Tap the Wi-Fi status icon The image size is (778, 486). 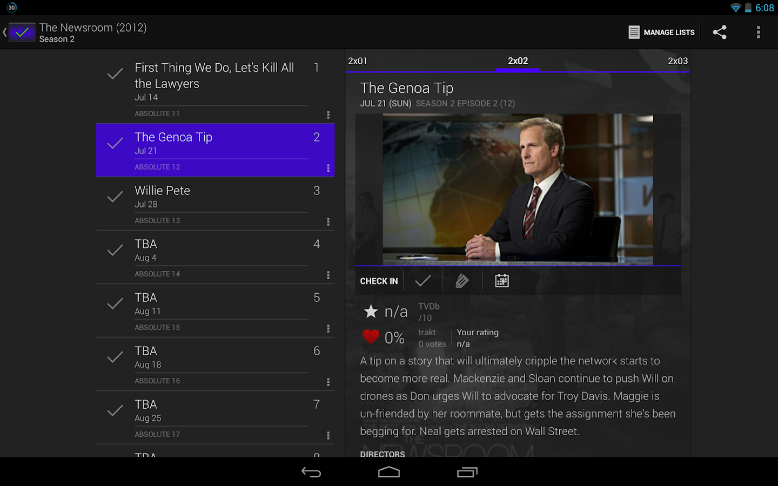tap(735, 8)
